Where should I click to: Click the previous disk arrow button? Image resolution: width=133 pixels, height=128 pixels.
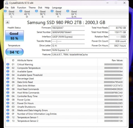pos(8,22)
